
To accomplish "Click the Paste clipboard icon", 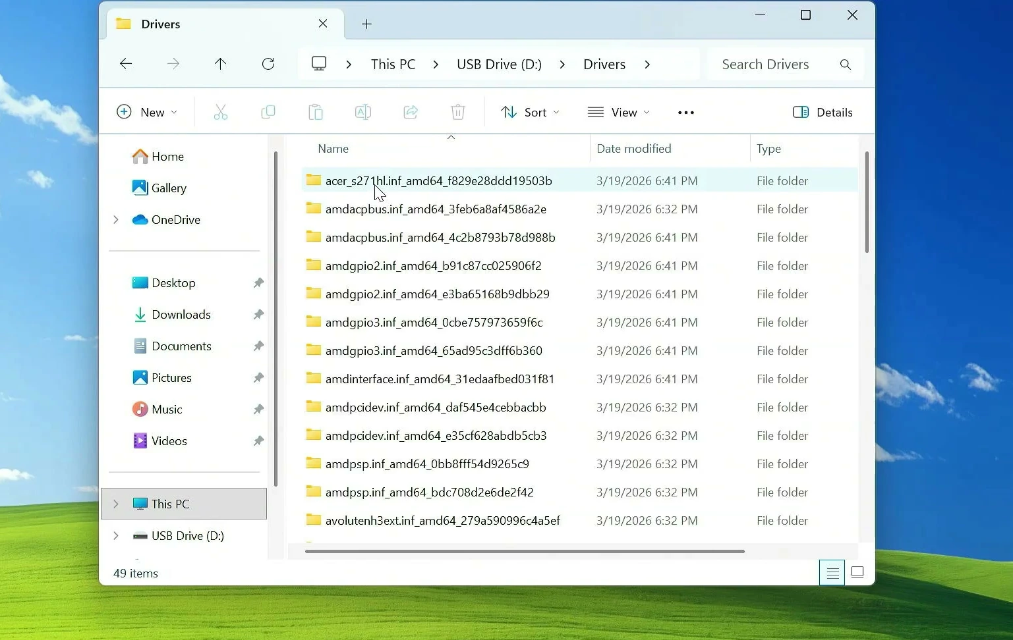I will point(316,113).
